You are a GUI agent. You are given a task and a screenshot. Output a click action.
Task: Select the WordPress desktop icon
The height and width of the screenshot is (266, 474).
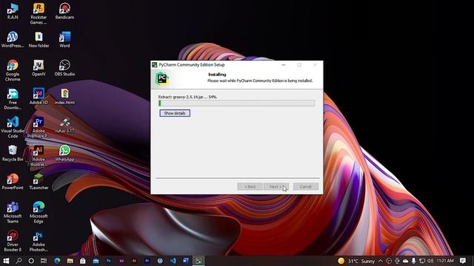[x=13, y=39]
